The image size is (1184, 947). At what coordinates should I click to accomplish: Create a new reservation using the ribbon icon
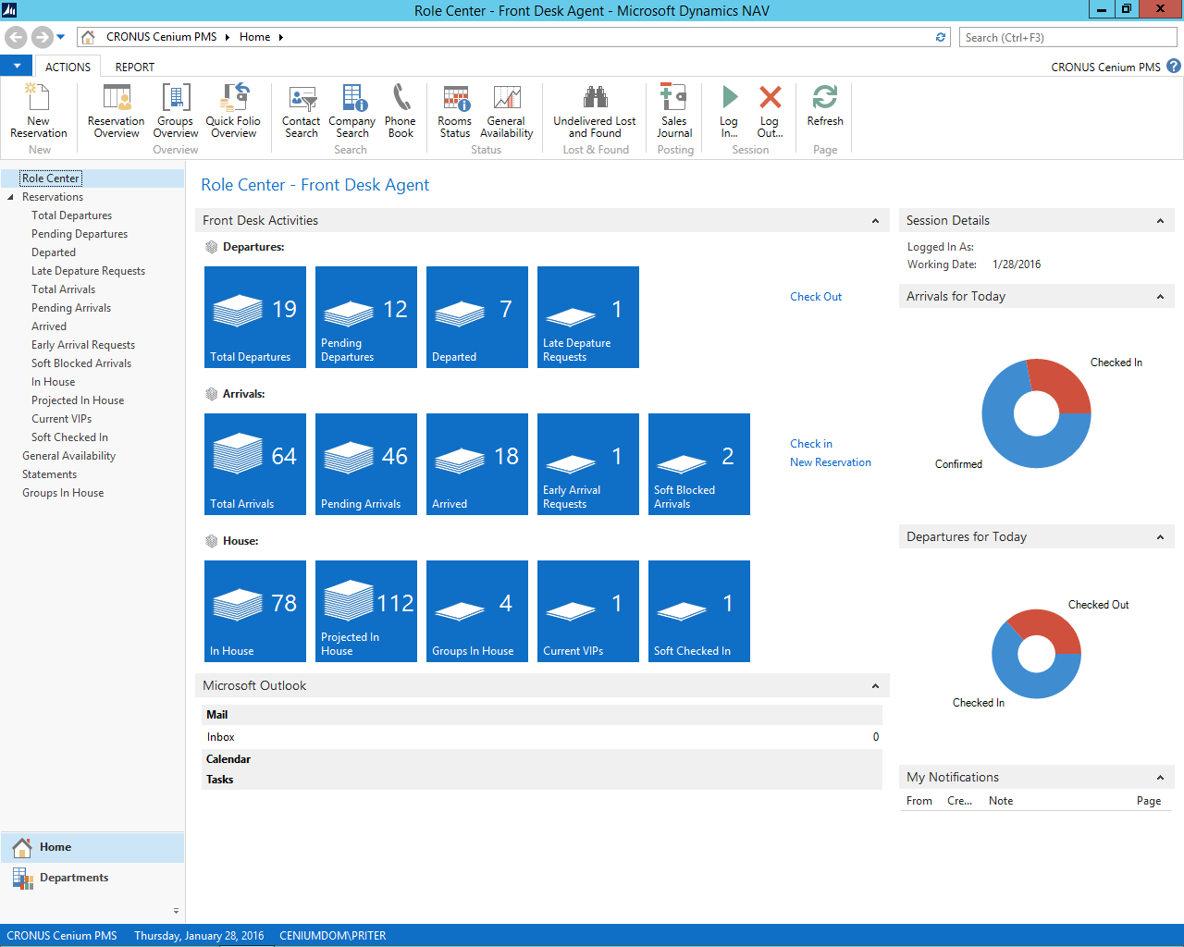38,111
